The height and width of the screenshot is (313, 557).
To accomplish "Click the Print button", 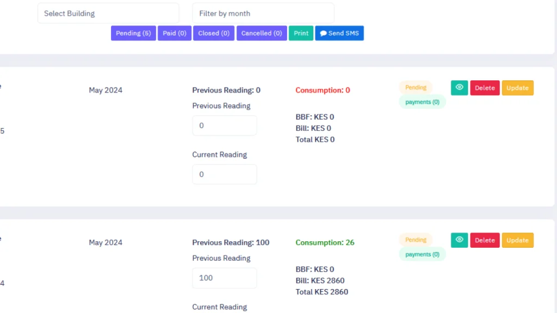I will point(301,33).
